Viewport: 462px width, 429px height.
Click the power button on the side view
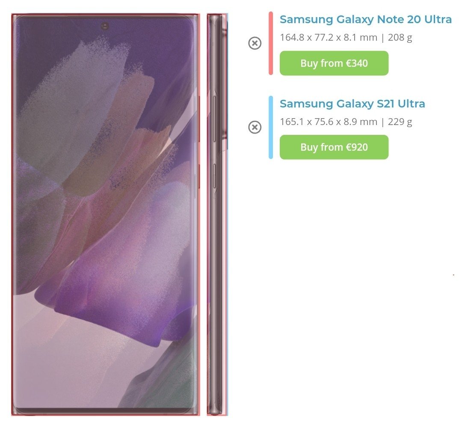[x=215, y=177]
